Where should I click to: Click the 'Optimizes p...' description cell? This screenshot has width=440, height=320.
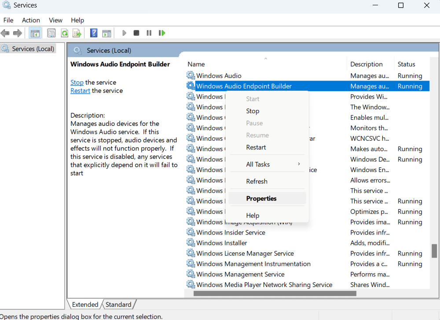coord(369,211)
